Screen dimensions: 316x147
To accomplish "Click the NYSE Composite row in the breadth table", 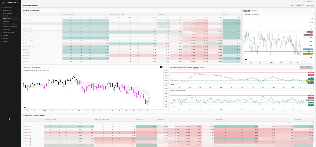I will (x=132, y=29).
